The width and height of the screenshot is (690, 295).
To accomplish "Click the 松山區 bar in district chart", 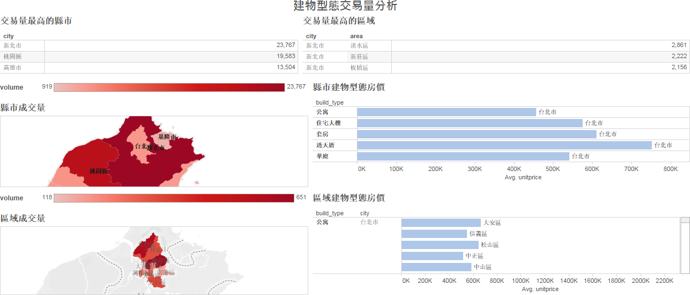I will [x=440, y=245].
